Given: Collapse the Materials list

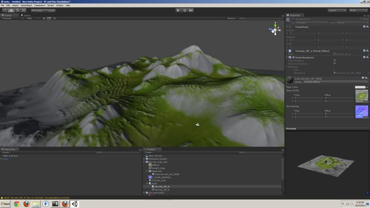Looking at the screenshot, I should pyautogui.click(x=287, y=67).
